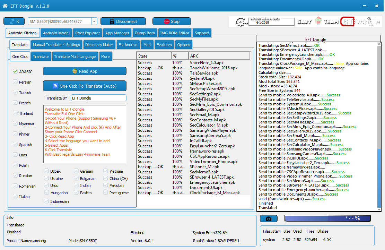Click the Translate BY input field

(98, 98)
